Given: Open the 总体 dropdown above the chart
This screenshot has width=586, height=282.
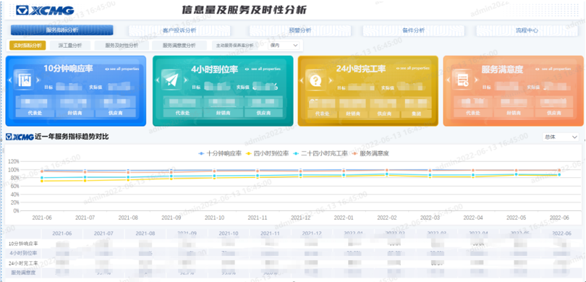Looking at the screenshot, I should click(561, 137).
